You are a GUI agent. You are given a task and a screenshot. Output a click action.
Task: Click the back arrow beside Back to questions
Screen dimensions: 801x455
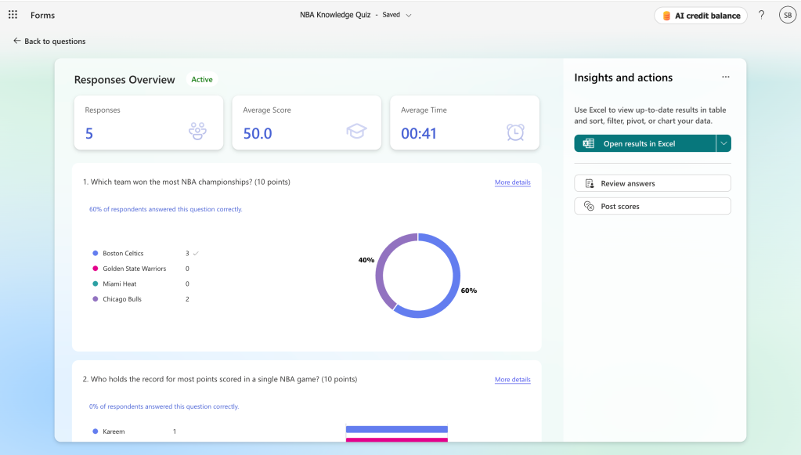[x=16, y=41]
